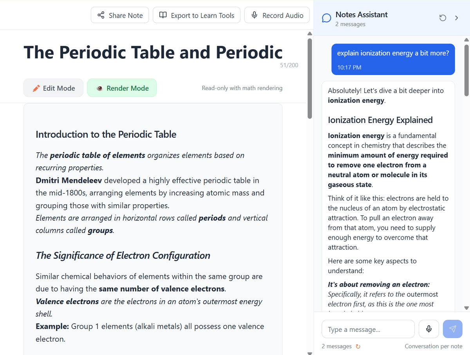Image resolution: width=470 pixels, height=355 pixels.
Task: Click the Notes Assistant chat bubble icon
Action: tap(326, 18)
